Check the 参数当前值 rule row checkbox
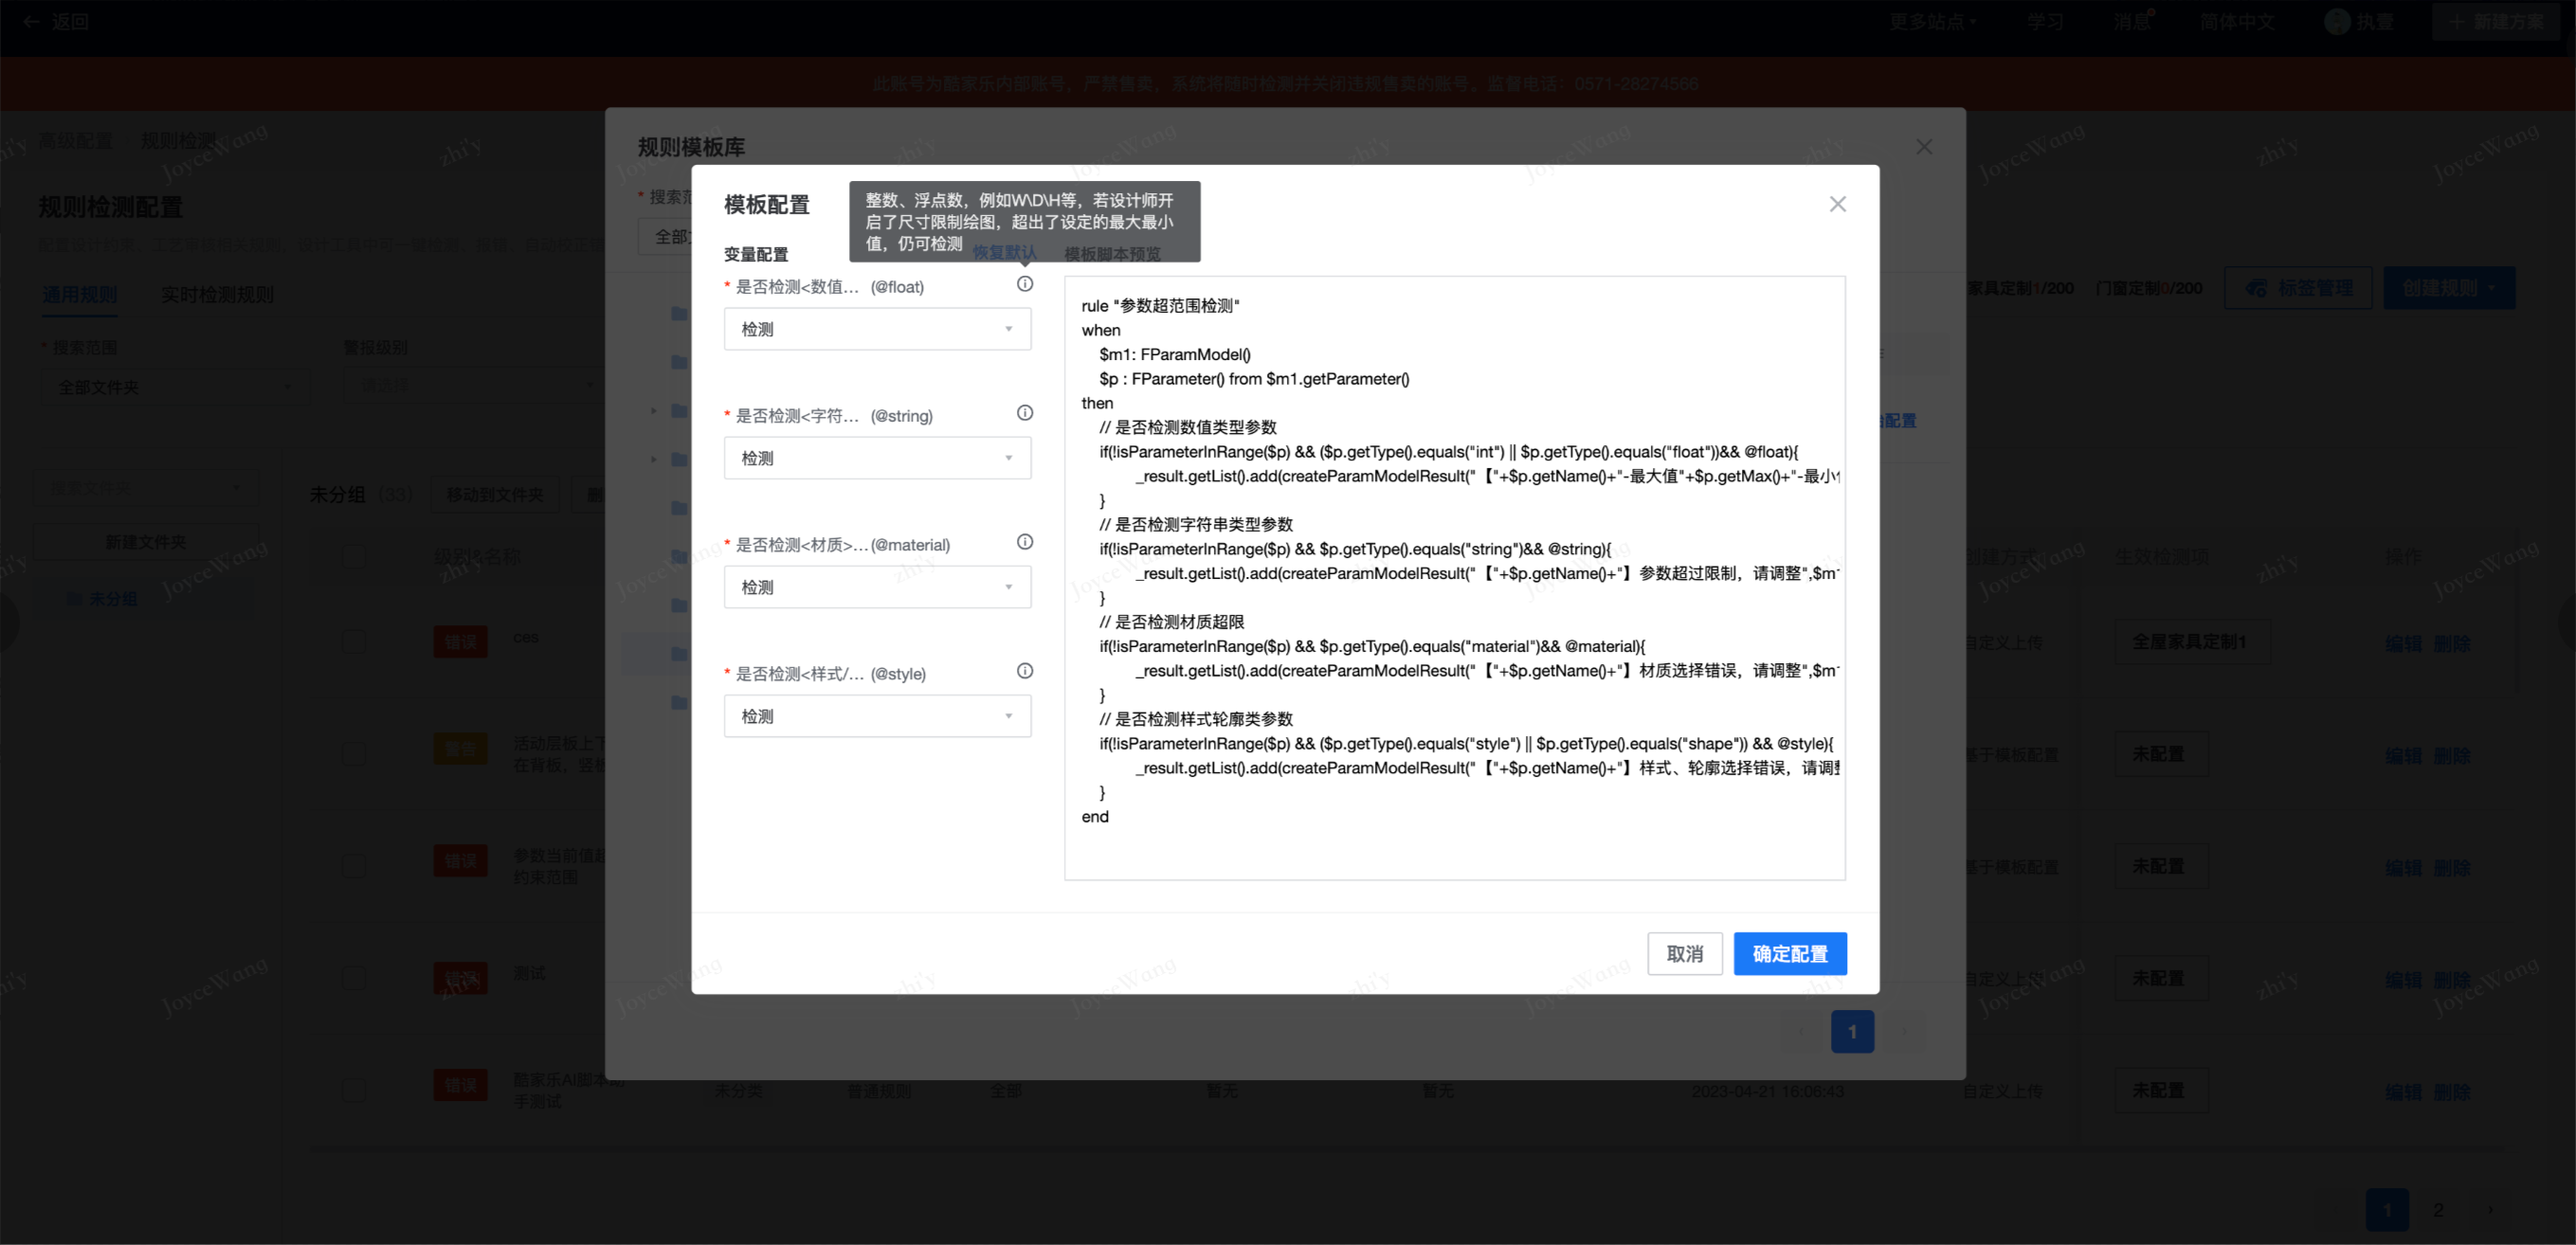The width and height of the screenshot is (2576, 1245). click(x=353, y=865)
